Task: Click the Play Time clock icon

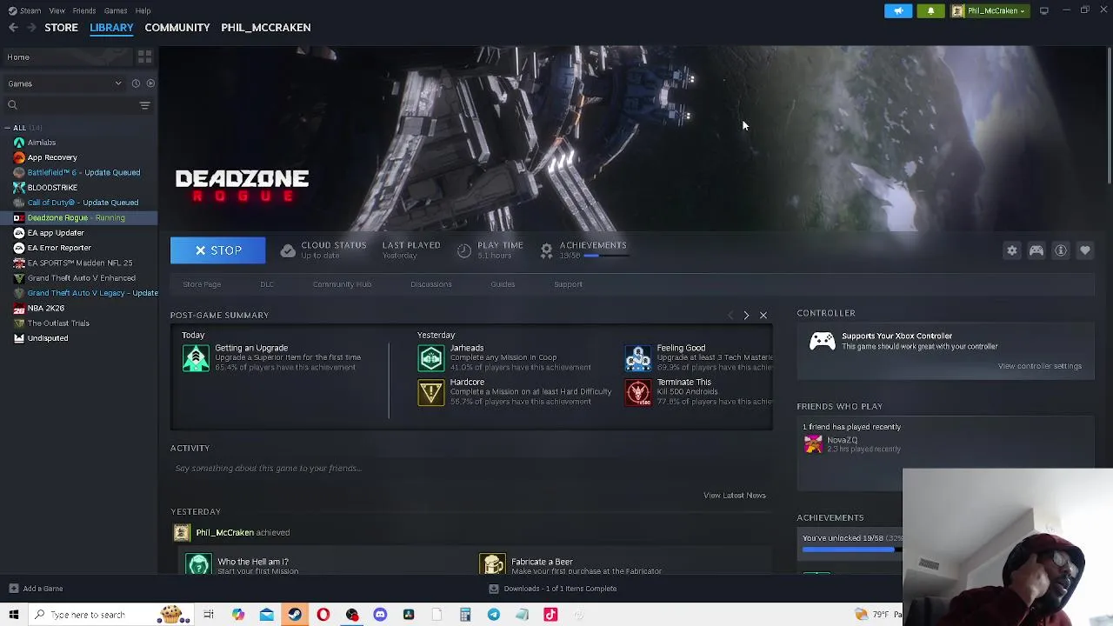Action: tap(464, 250)
